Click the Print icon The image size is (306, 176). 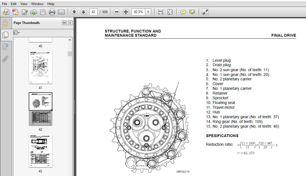(x=52, y=12)
